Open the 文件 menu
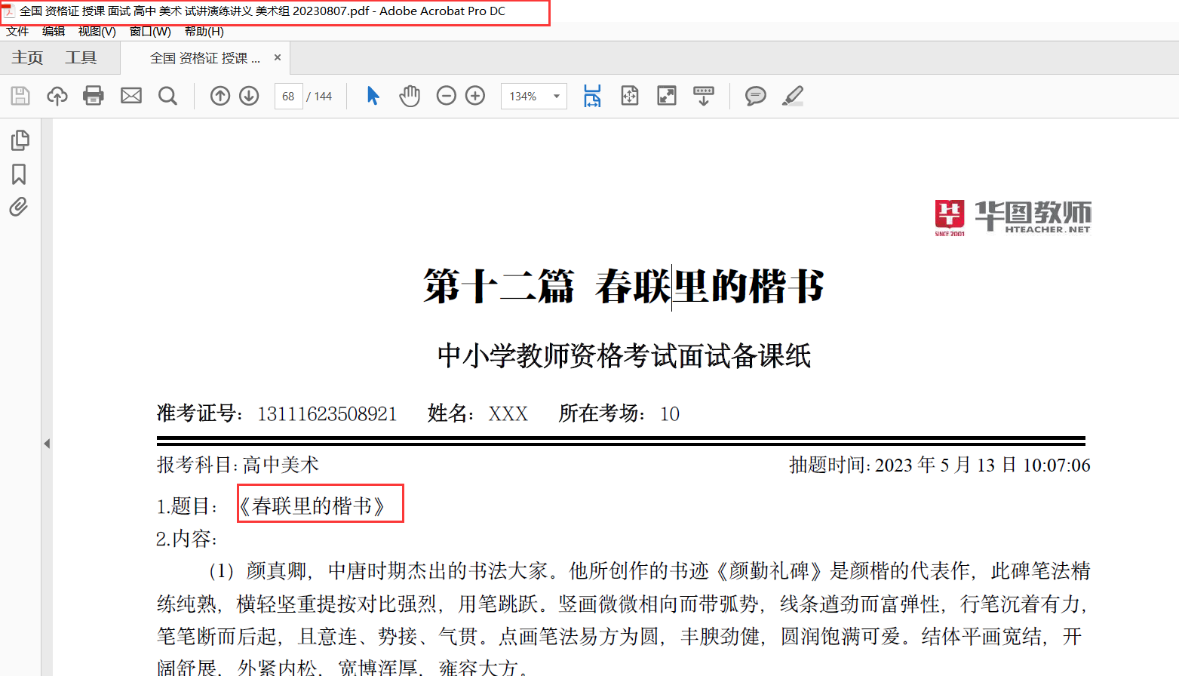Image resolution: width=1179 pixels, height=676 pixels. [x=17, y=32]
